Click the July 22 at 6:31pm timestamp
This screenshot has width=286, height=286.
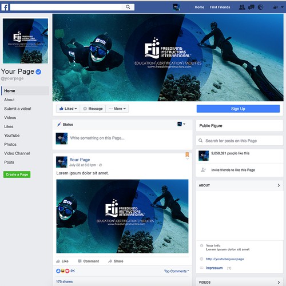(82, 165)
